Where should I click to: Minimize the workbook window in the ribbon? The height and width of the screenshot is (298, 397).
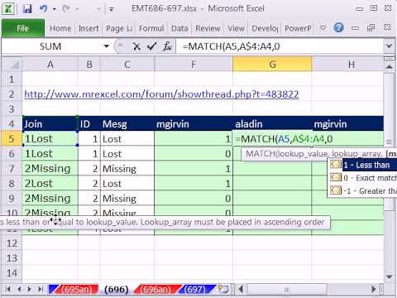[x=355, y=28]
